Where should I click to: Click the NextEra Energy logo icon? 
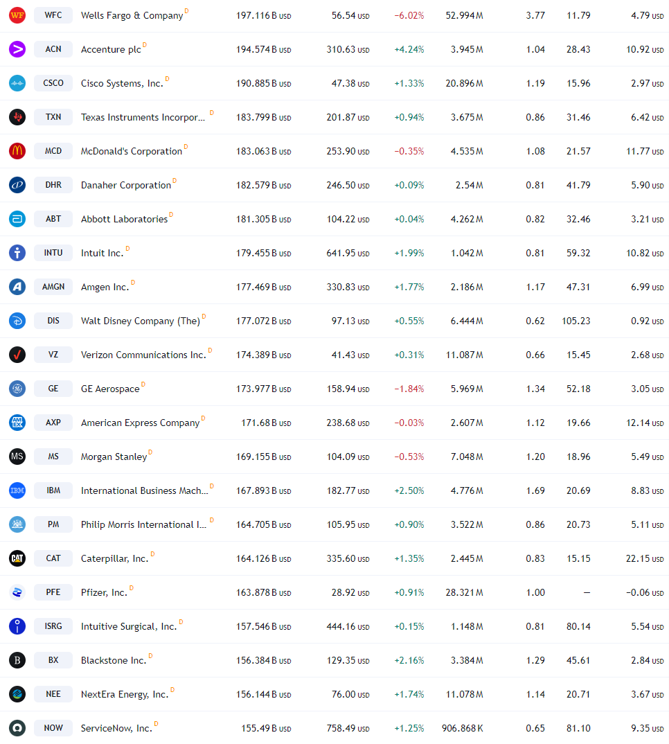[x=17, y=693]
